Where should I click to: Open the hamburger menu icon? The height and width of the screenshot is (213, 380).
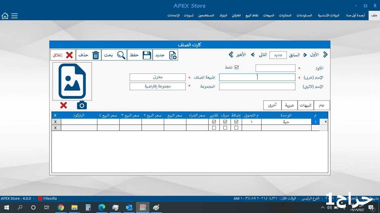point(14,16)
